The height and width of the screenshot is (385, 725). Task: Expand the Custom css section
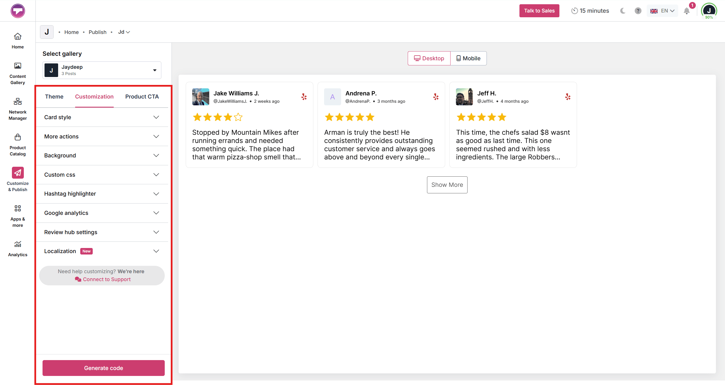tap(102, 175)
